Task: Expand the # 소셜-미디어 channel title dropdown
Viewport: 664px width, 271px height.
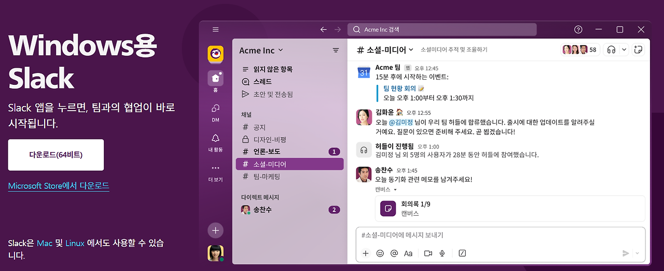Action: (x=385, y=50)
